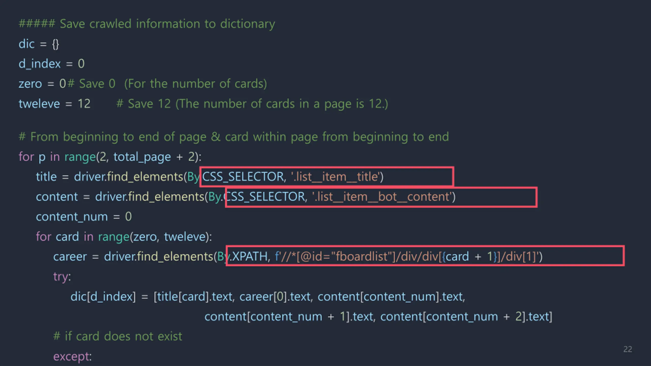651x366 pixels.
Task: Click the 'dic[d_index] =' assignment line
Action: pos(268,297)
